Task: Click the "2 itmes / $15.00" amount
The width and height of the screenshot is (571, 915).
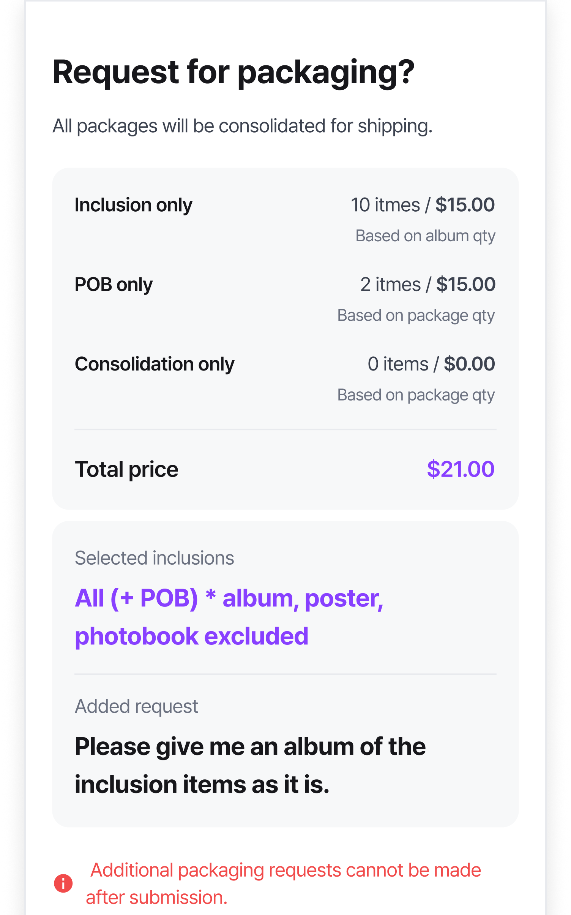Action: (x=427, y=284)
